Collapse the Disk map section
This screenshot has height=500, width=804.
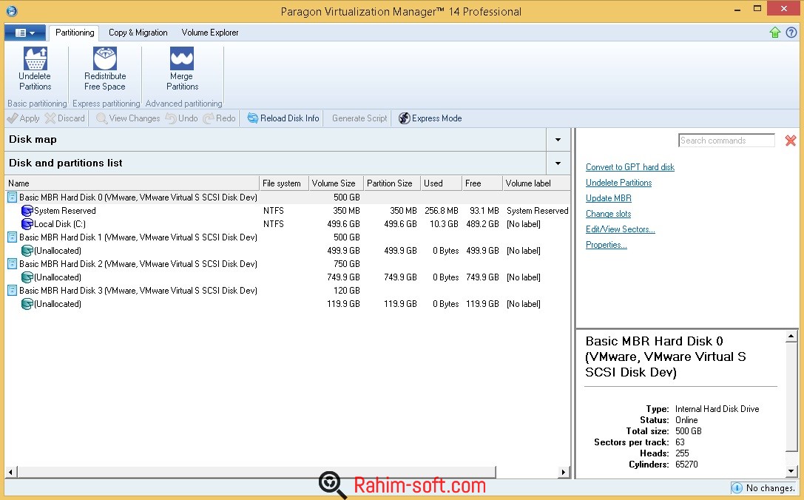[x=558, y=140]
